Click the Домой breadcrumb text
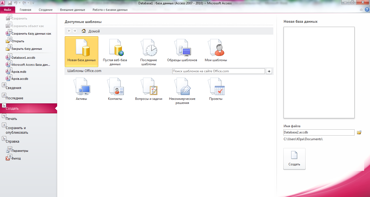Image resolution: width=370 pixels, height=197 pixels. [x=94, y=31]
